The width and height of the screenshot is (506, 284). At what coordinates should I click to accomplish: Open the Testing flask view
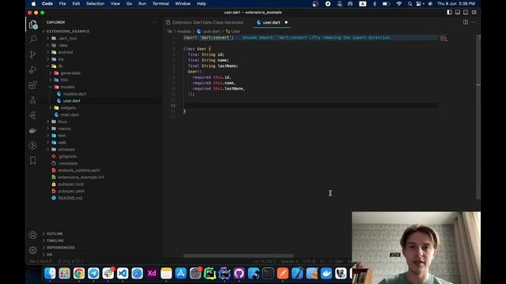point(33,100)
